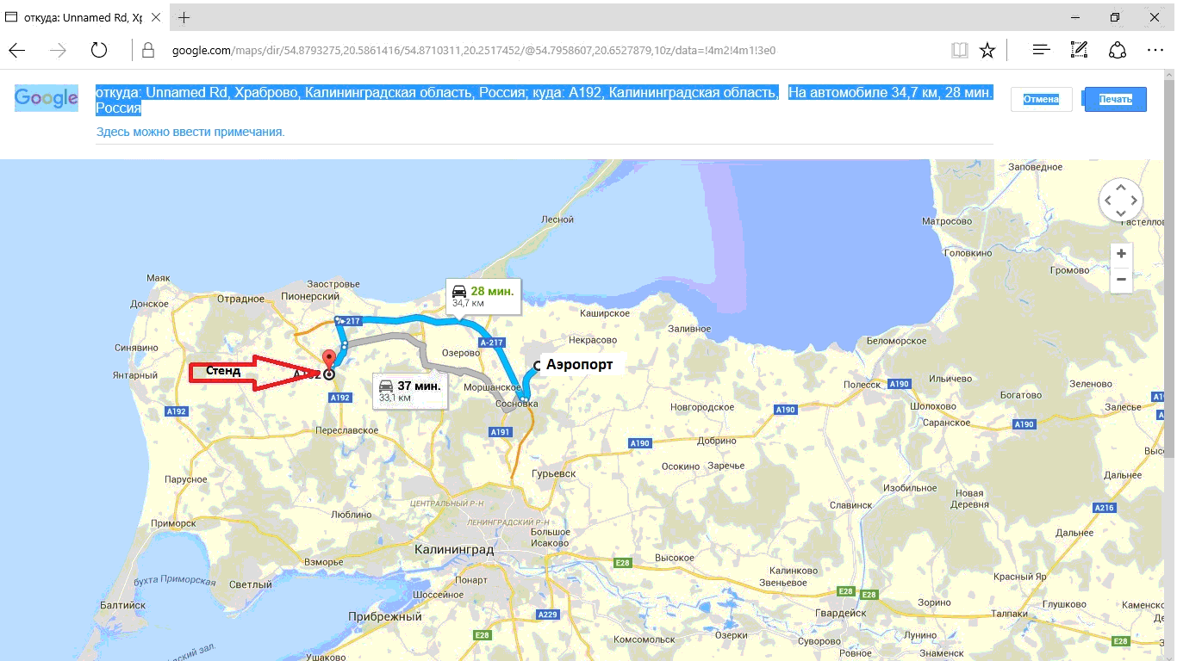The width and height of the screenshot is (1177, 661).
Task: Click the Прибрежный label on map
Action: point(385,616)
